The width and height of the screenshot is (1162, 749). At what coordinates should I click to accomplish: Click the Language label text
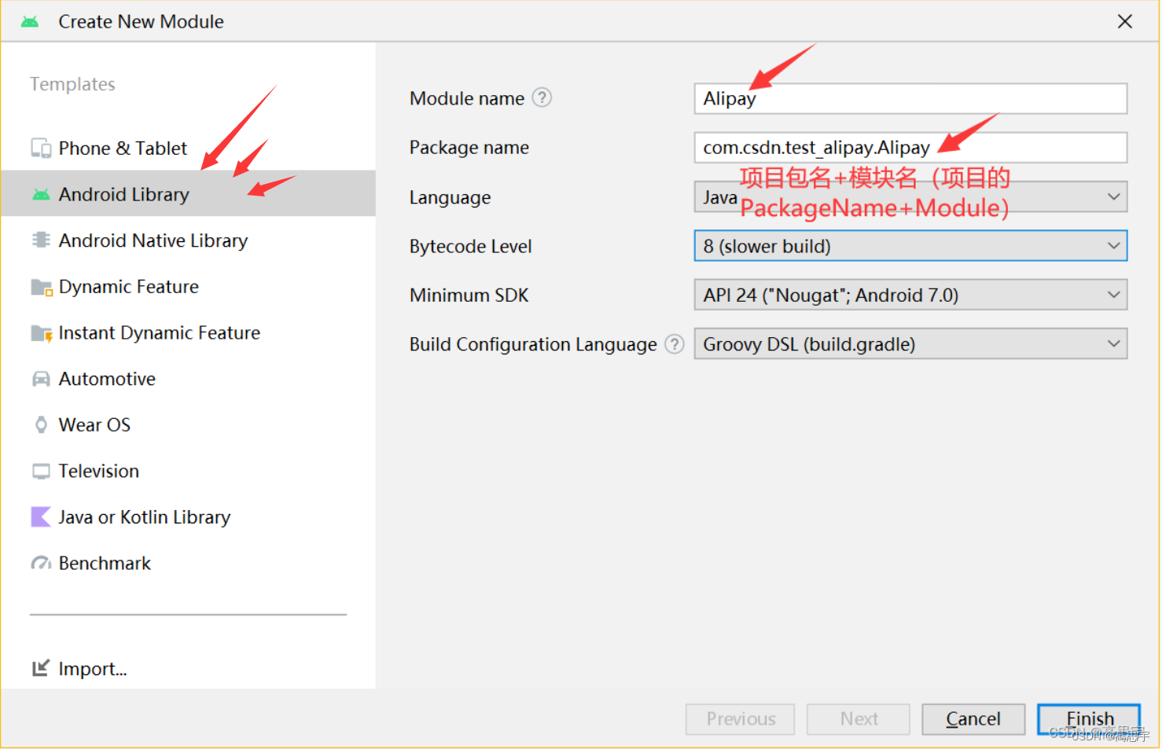pyautogui.click(x=450, y=198)
